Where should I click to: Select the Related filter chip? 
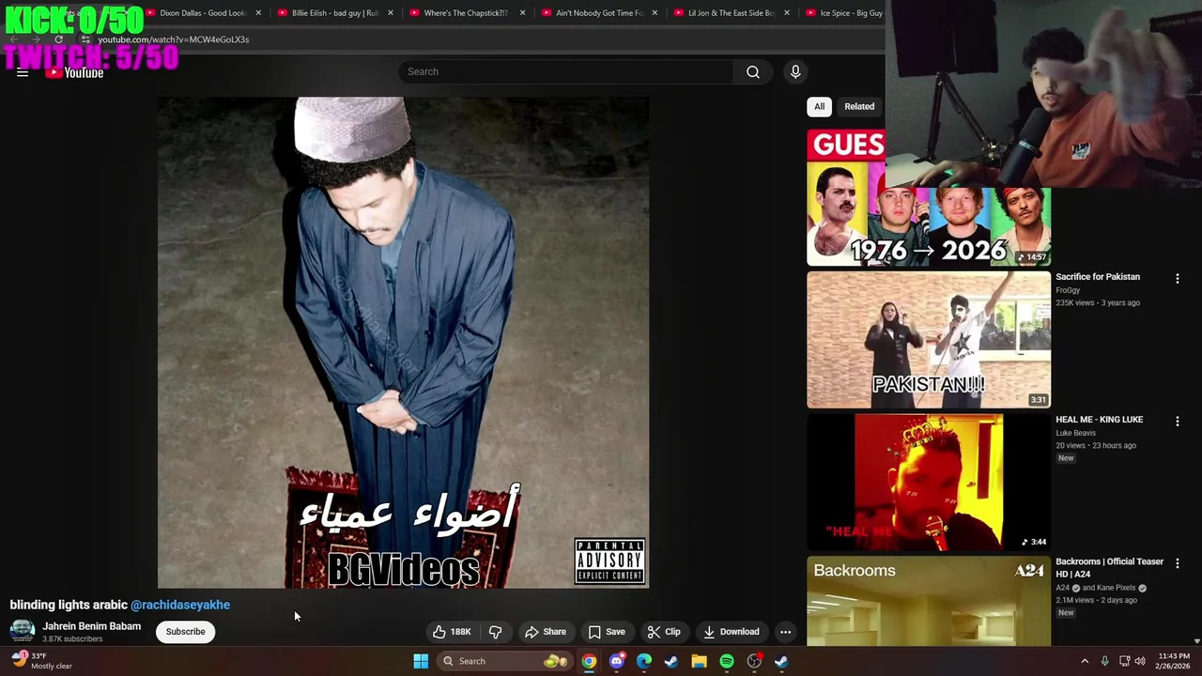point(859,106)
